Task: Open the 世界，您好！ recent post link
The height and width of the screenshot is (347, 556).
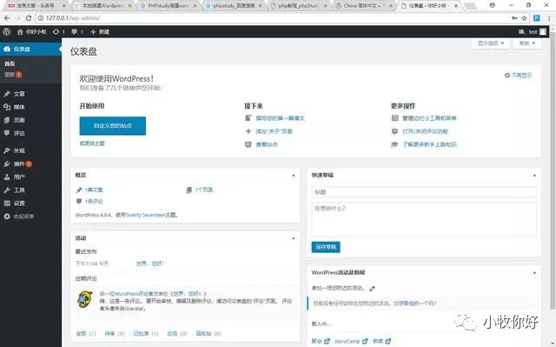Action: 149,264
